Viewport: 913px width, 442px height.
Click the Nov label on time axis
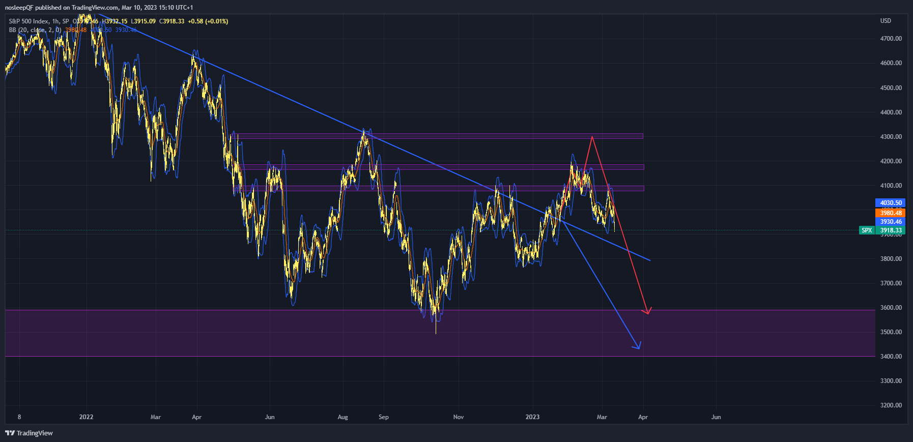click(459, 417)
